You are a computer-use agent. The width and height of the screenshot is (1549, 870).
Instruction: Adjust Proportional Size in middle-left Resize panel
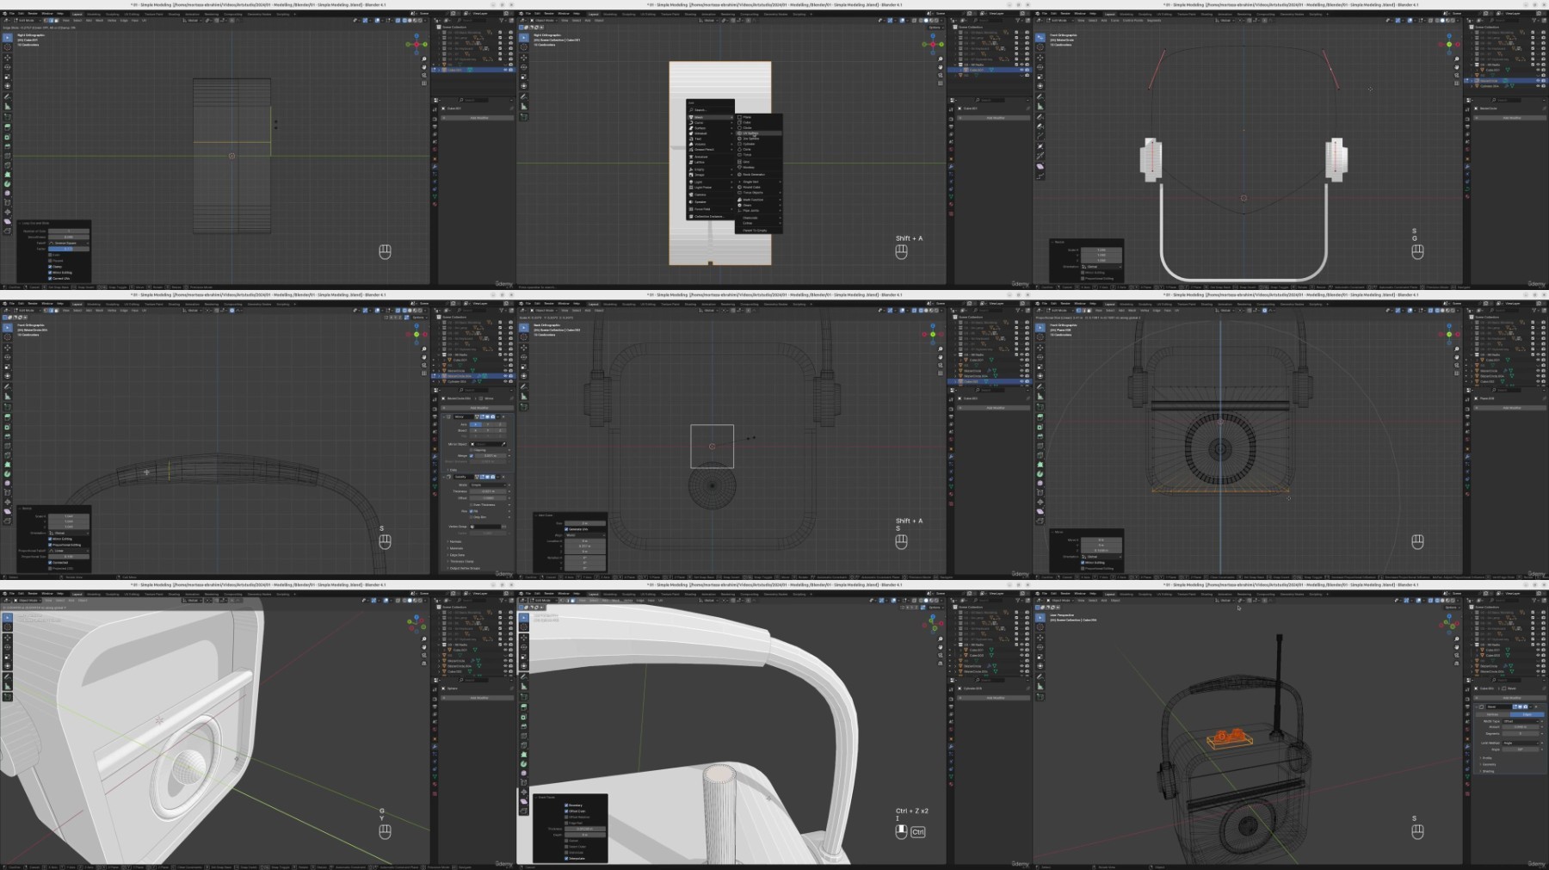69,557
